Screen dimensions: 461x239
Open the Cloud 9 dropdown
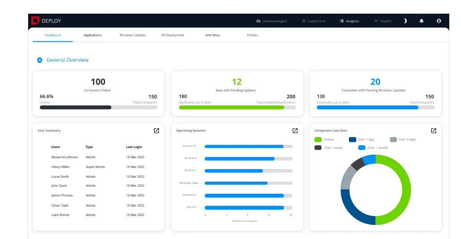382,21
